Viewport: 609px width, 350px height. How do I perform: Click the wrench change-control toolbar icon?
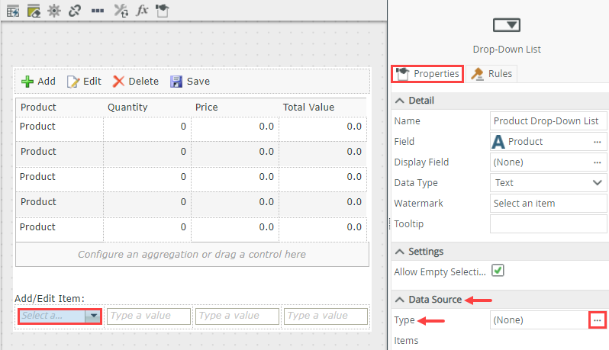tap(121, 11)
